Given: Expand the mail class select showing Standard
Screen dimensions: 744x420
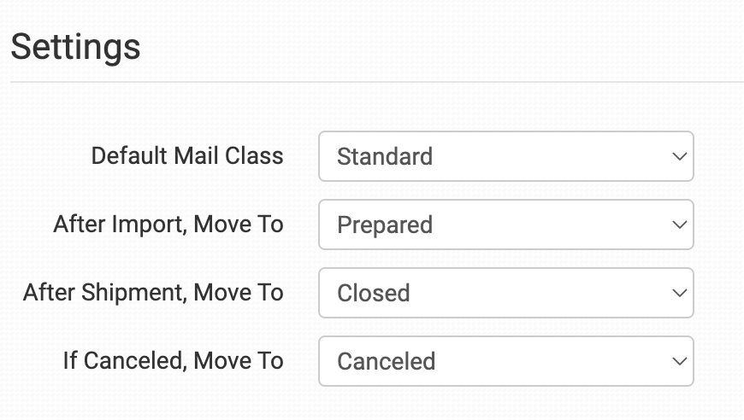Looking at the screenshot, I should (505, 156).
